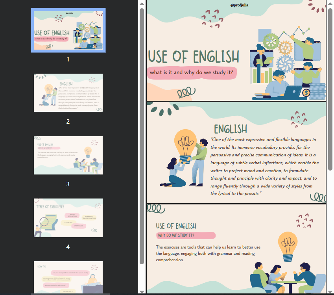Click the WHY DO WE STUDY IT? pink label
This screenshot has height=295, width=334.
coord(186,236)
